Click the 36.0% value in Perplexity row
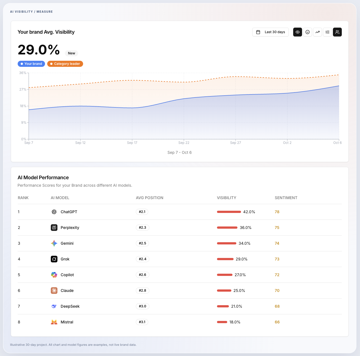 pyautogui.click(x=246, y=228)
